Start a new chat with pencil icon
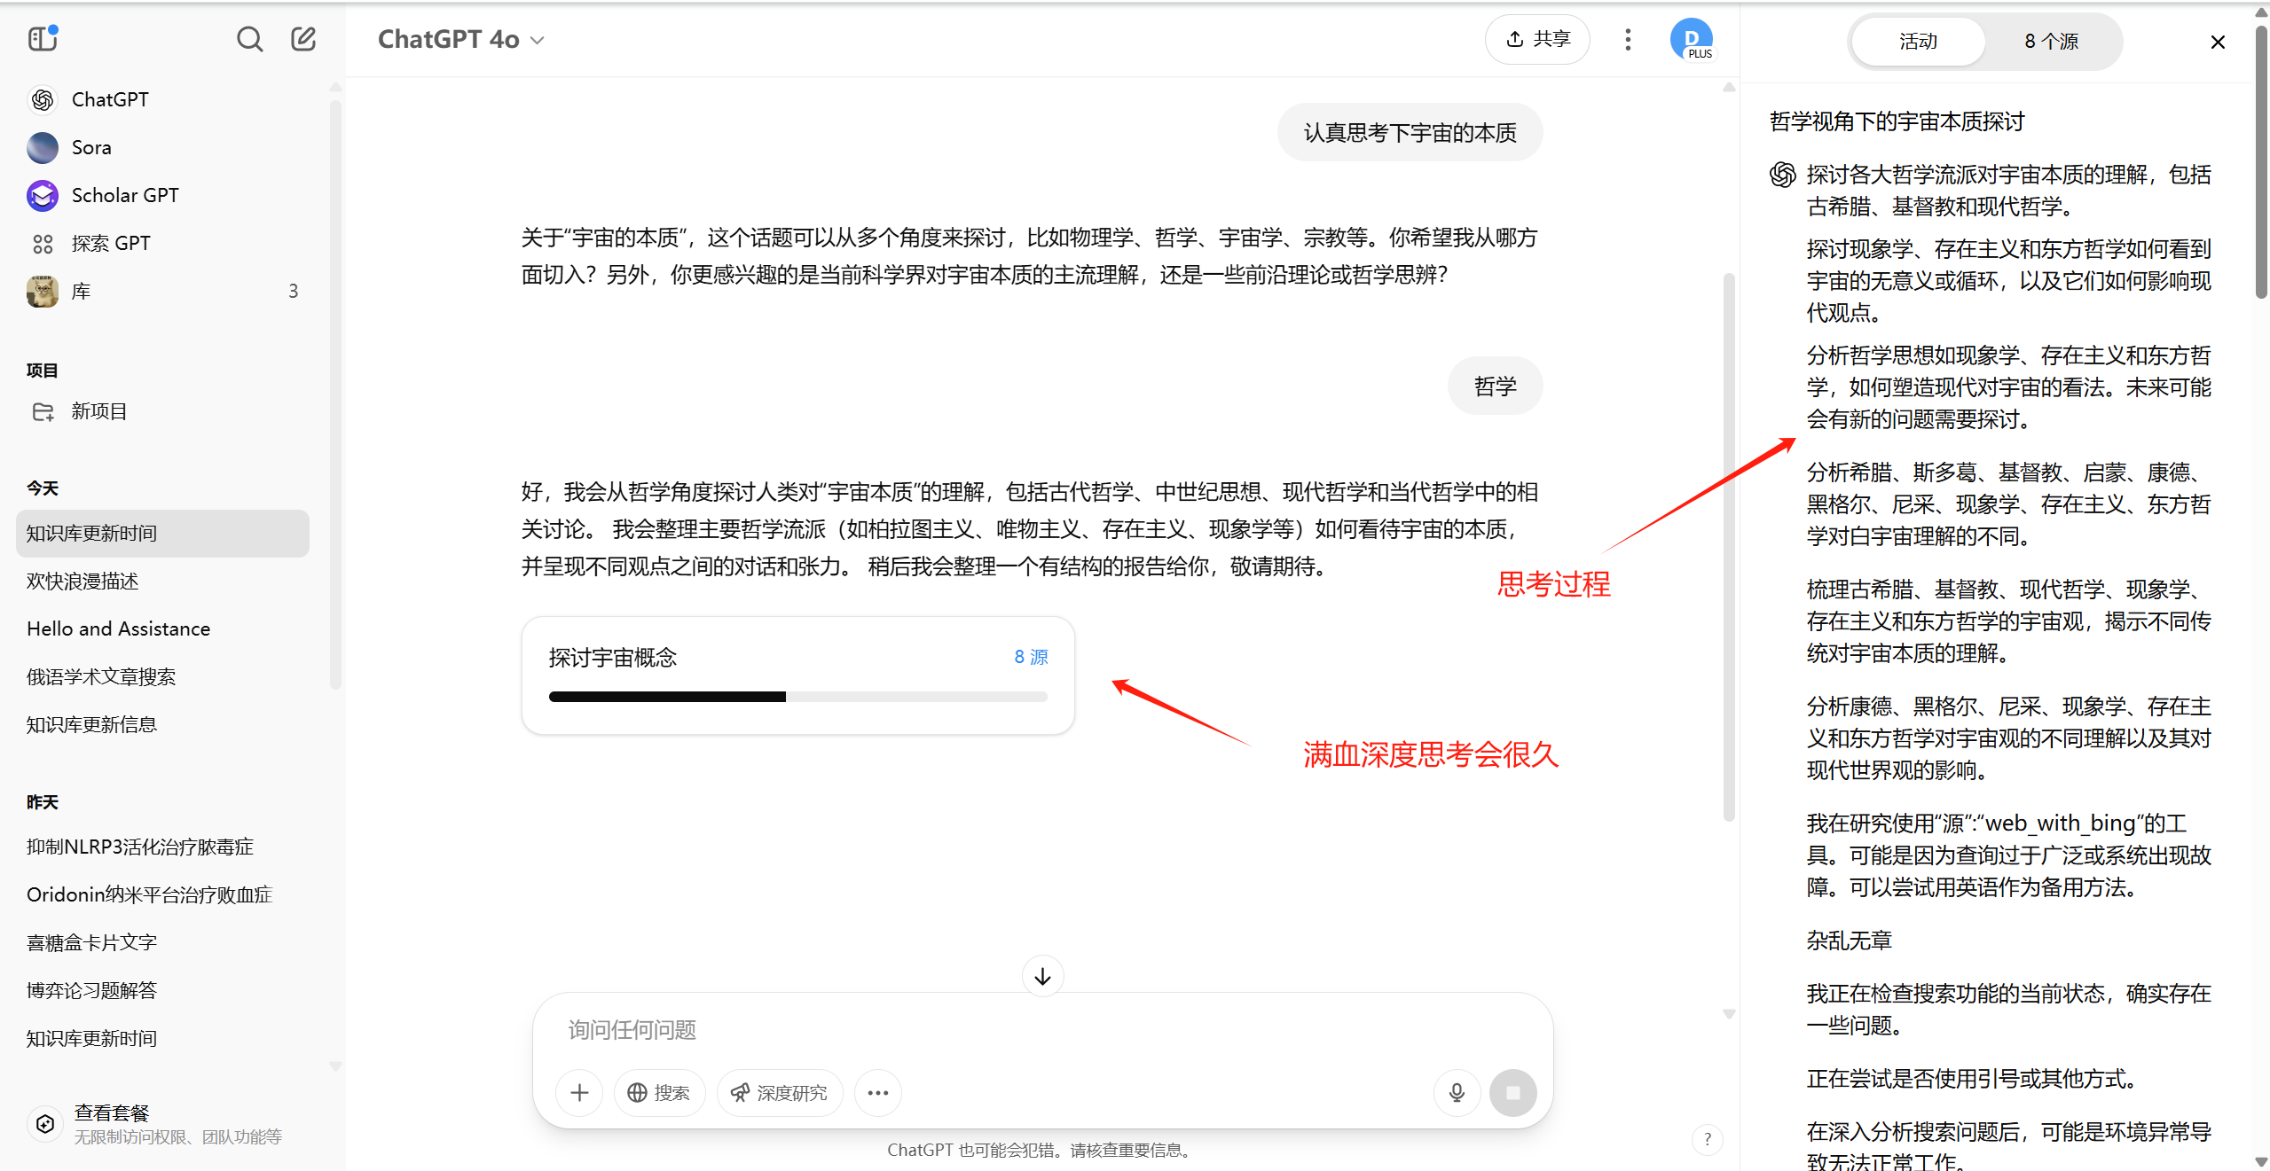 point(303,39)
